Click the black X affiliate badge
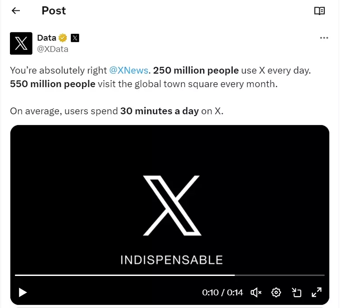The width and height of the screenshot is (341, 308). [x=75, y=38]
